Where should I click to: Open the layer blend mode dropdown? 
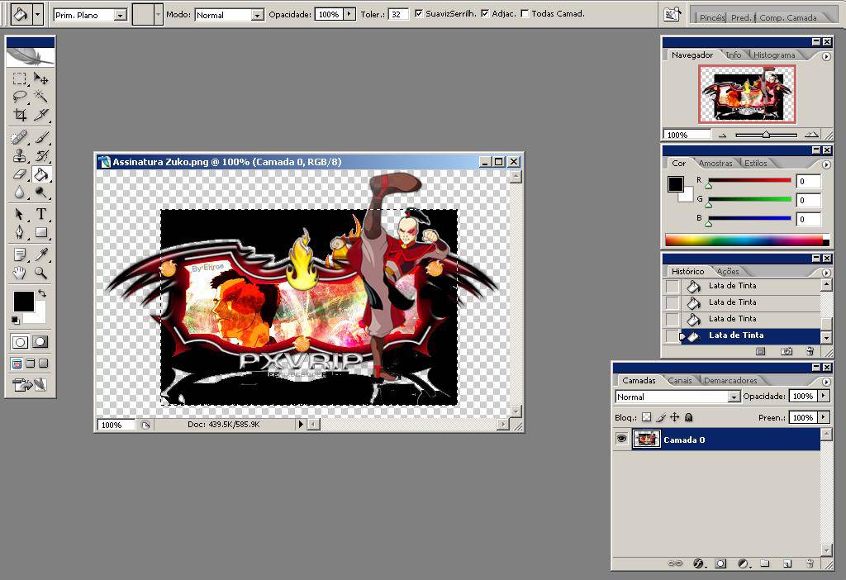[734, 397]
